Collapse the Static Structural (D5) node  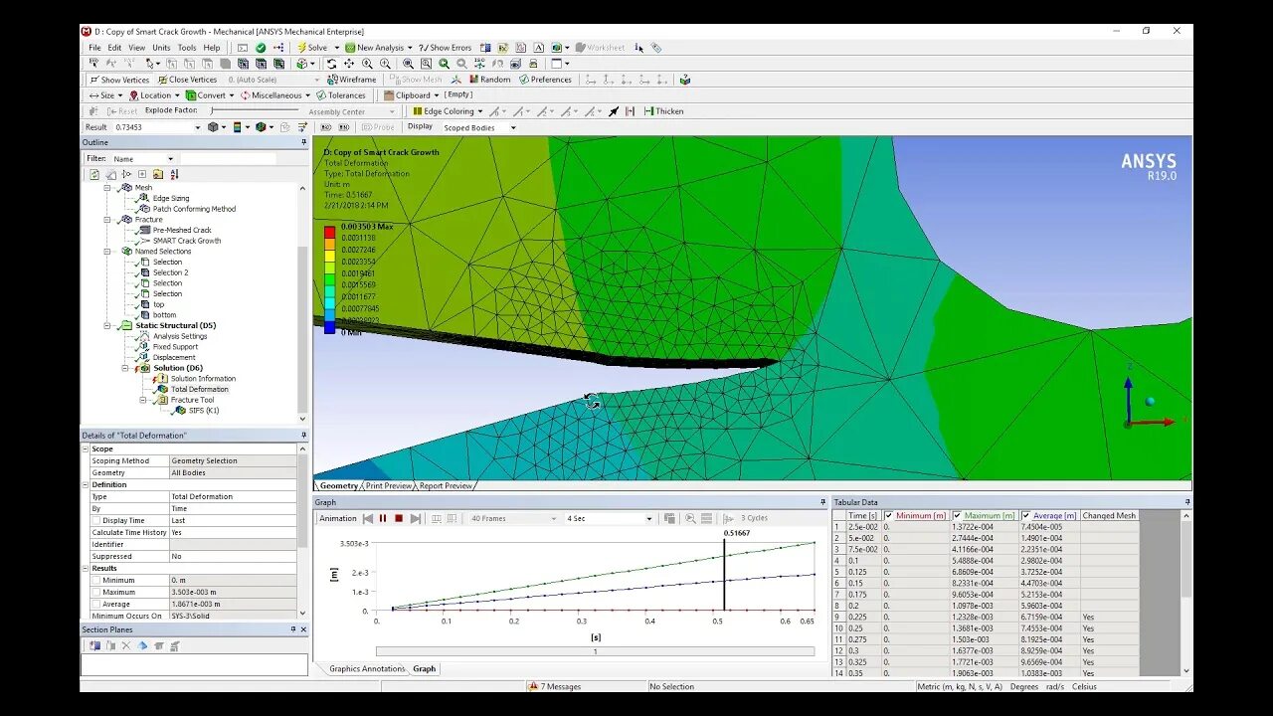tap(107, 325)
